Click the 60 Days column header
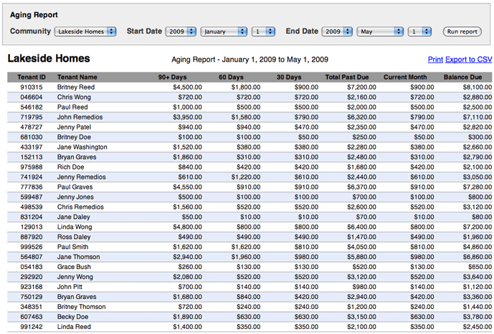The height and width of the screenshot is (334, 494). [x=232, y=77]
